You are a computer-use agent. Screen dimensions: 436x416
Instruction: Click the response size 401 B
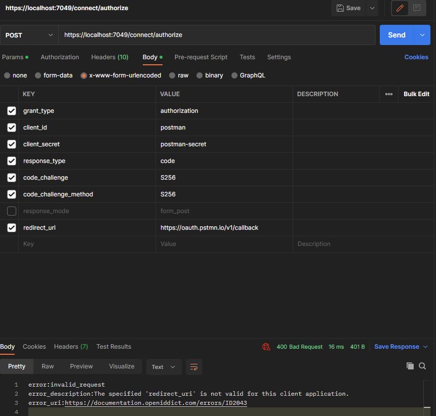click(358, 347)
